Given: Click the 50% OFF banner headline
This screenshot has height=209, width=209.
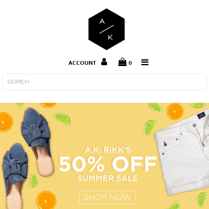Looking at the screenshot, I should tap(107, 164).
